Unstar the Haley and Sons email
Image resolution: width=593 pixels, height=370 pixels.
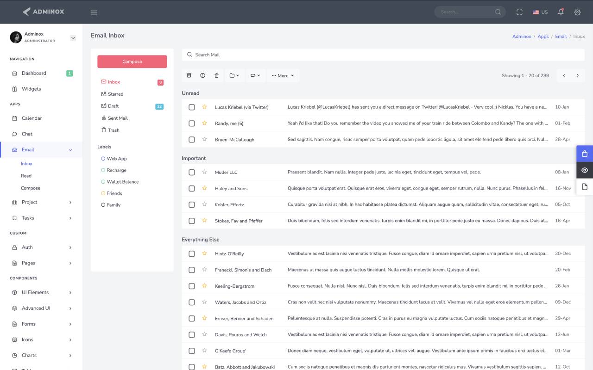click(204, 188)
